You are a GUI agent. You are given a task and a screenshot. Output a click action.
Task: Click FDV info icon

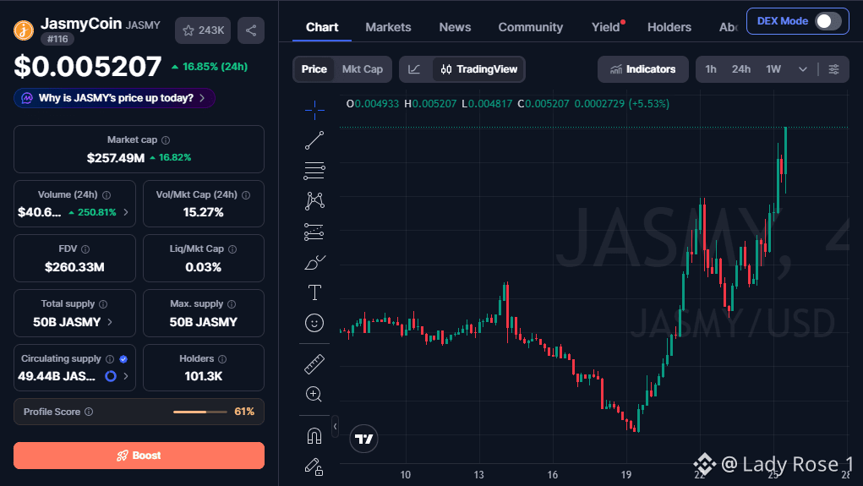click(x=85, y=249)
